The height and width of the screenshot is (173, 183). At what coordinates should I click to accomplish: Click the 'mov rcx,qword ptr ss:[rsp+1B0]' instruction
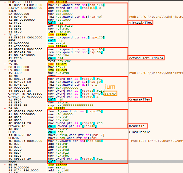click(76, 49)
